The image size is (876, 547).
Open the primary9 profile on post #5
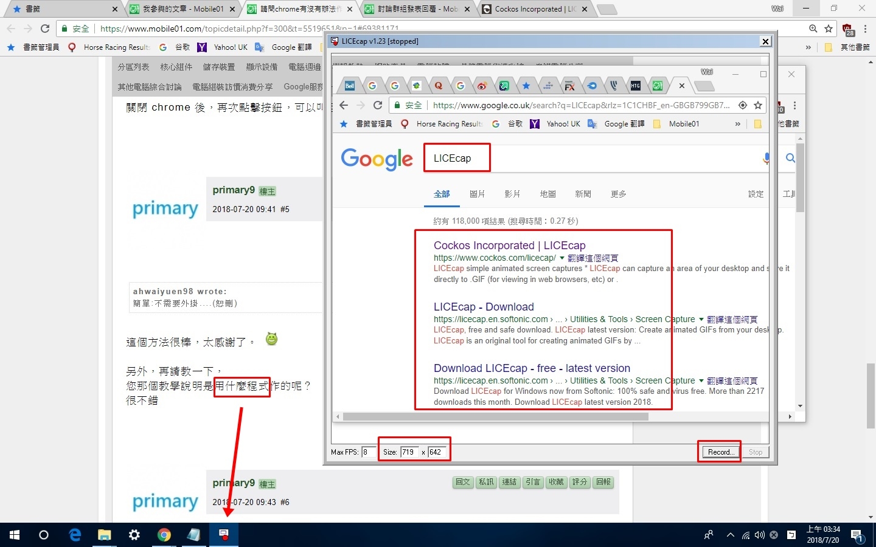234,190
